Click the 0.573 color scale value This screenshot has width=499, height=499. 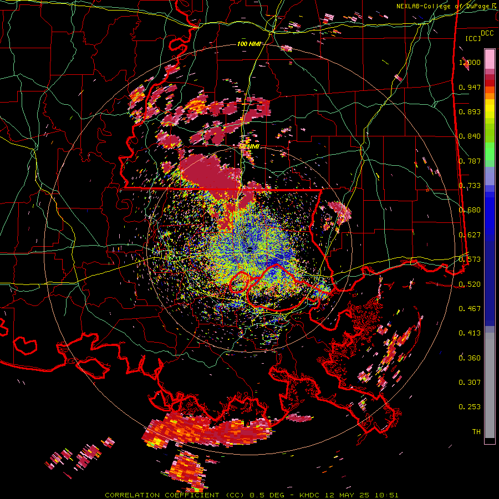(470, 259)
